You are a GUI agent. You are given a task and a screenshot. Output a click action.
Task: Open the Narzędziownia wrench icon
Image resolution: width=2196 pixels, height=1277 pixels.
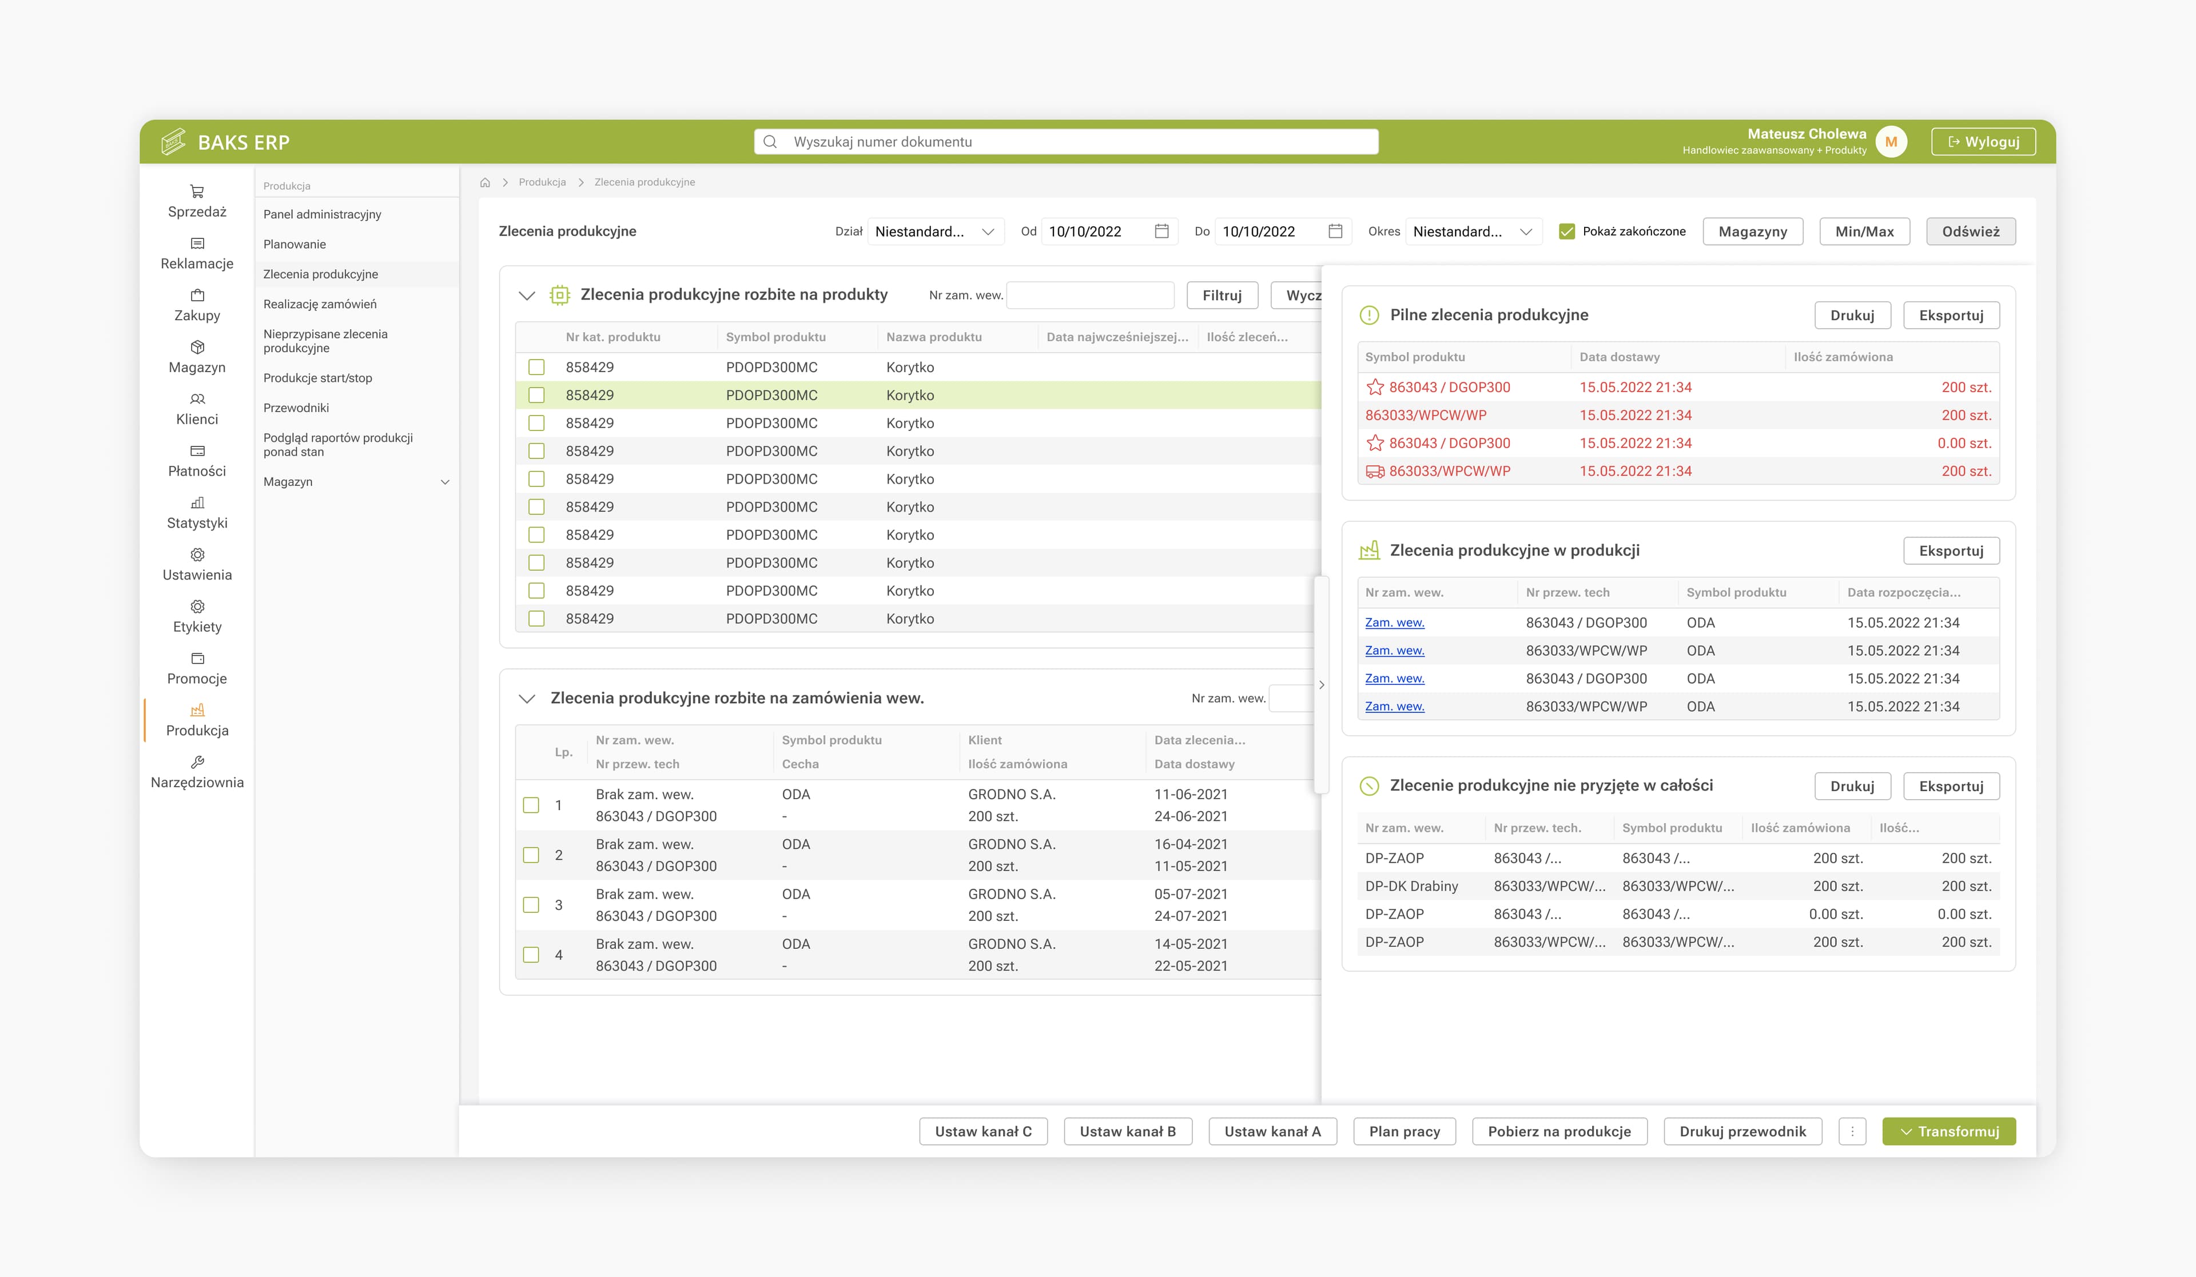197,762
